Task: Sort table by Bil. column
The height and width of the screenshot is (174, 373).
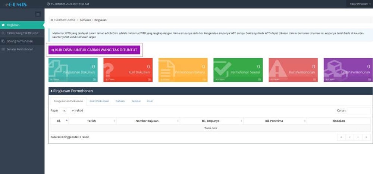Action: click(x=60, y=121)
